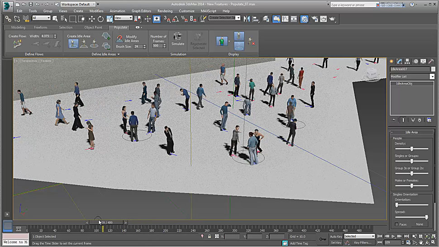Click the None button beside Face

pyautogui.click(x=420, y=224)
